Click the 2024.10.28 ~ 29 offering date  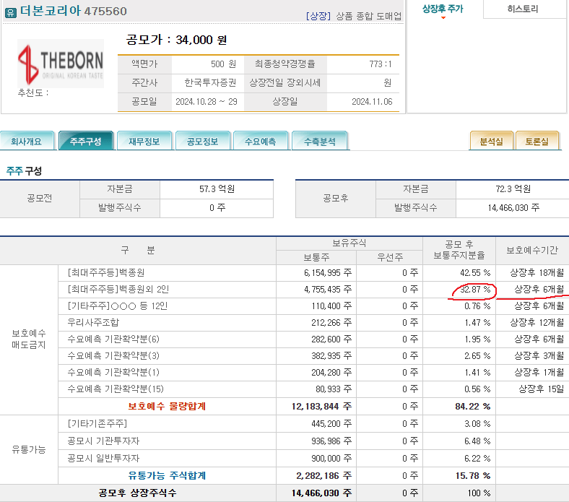coord(207,102)
